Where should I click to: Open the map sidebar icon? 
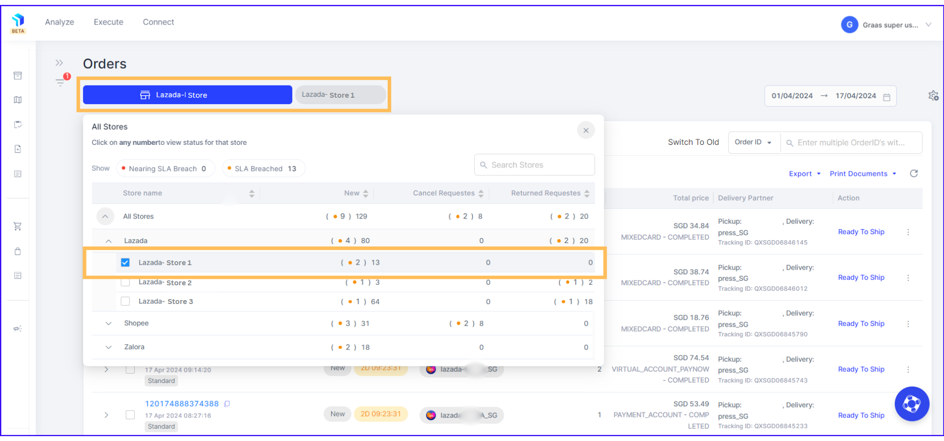(x=18, y=100)
